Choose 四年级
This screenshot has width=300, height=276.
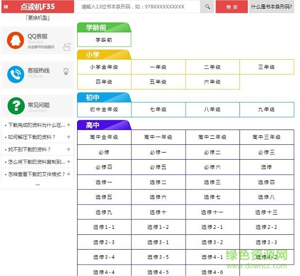(x=104, y=82)
